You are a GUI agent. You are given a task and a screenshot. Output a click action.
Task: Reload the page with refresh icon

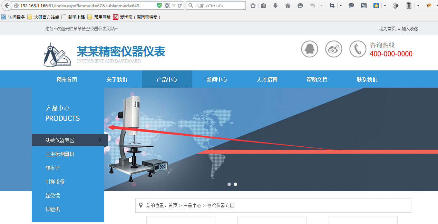179,6
